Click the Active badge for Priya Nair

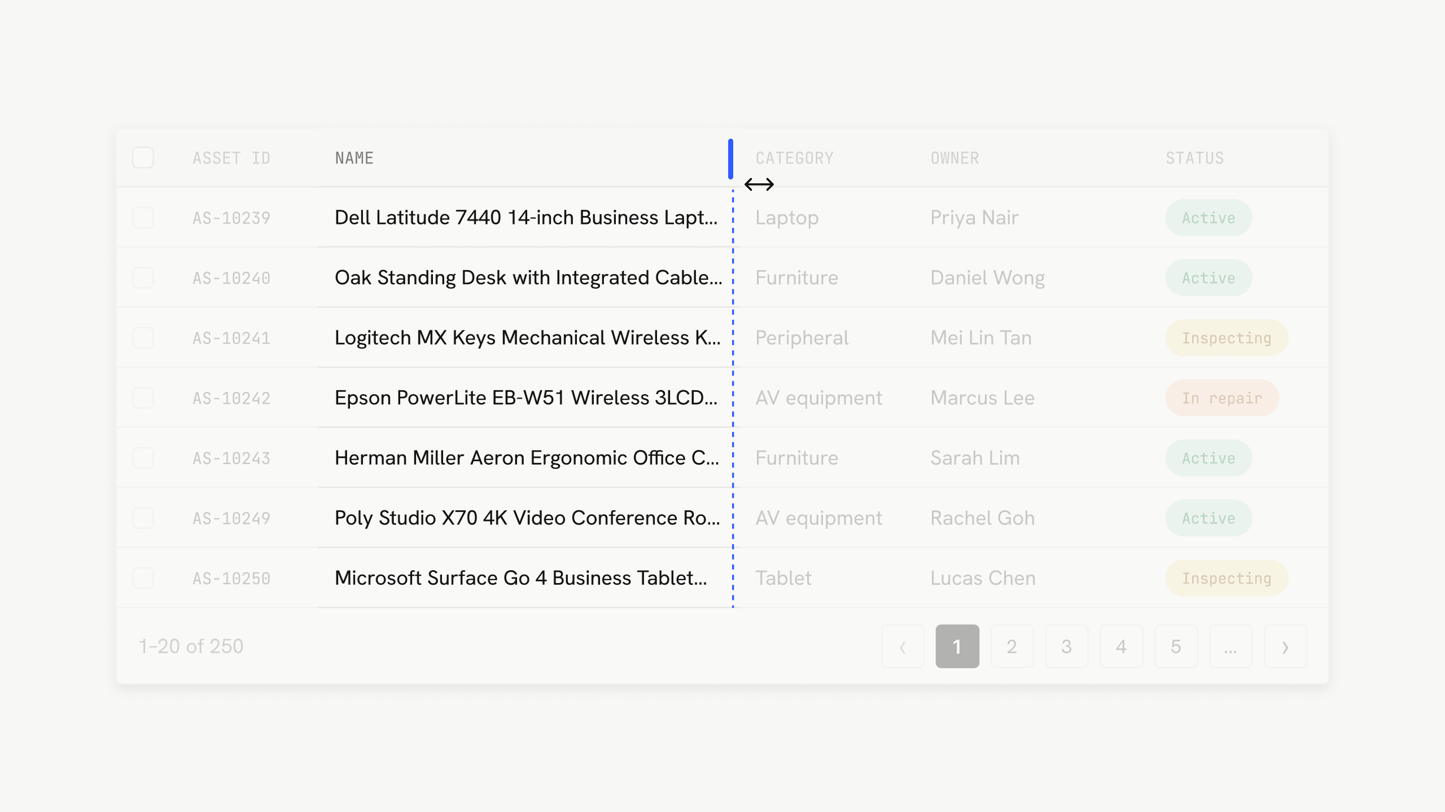[1208, 218]
